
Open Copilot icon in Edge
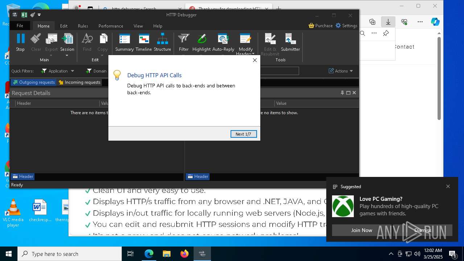tap(435, 22)
